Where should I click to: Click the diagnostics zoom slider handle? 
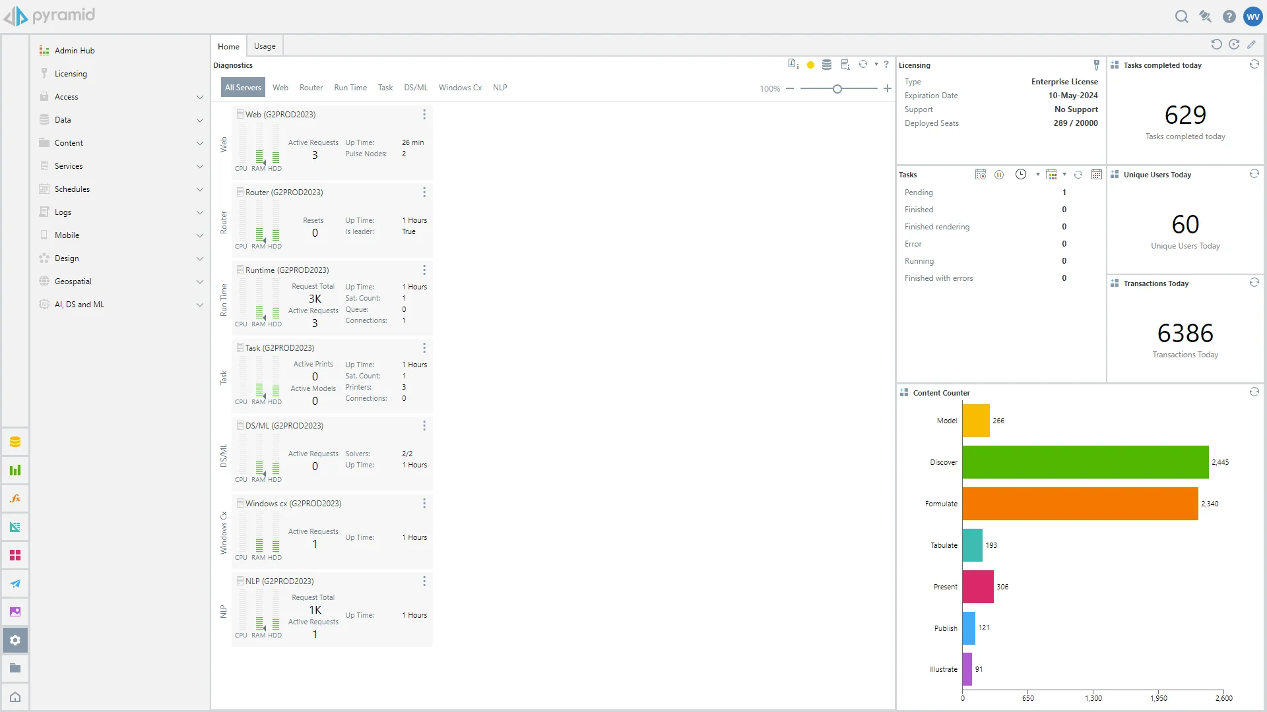(837, 88)
